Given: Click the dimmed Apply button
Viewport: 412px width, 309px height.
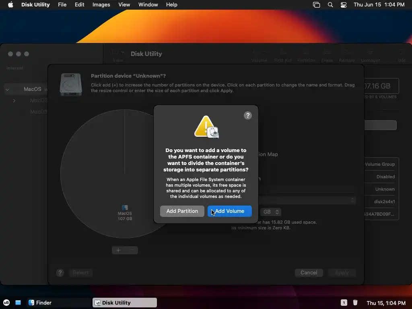Looking at the screenshot, I should [342, 272].
